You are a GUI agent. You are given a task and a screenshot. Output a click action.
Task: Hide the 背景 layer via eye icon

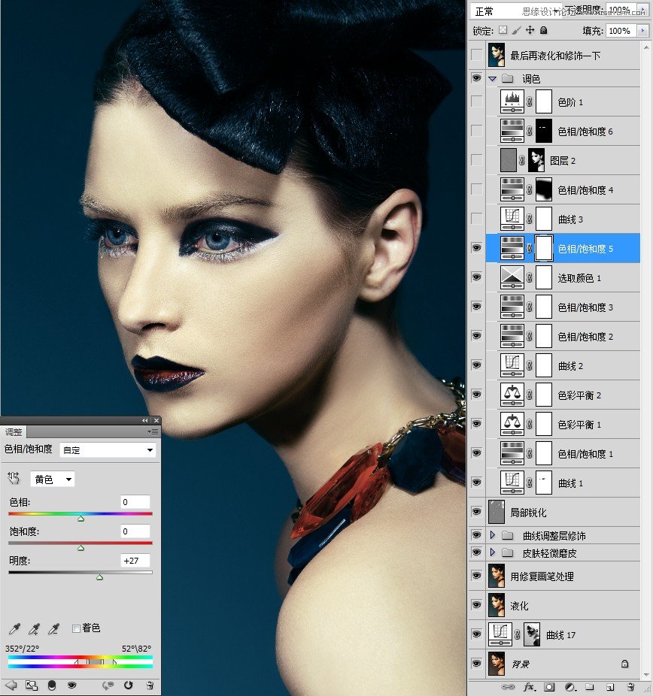point(476,664)
